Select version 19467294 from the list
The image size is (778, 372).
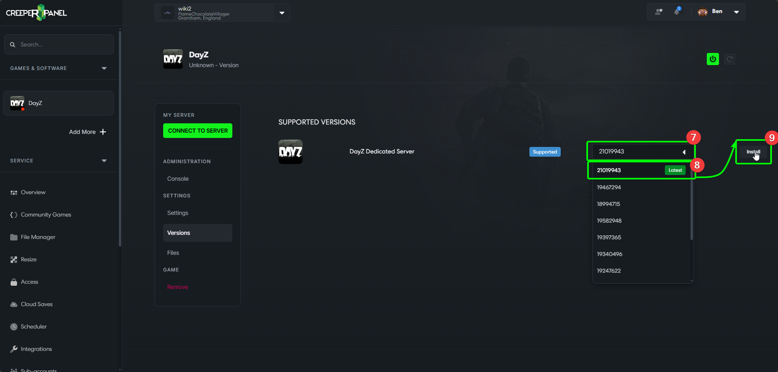[x=609, y=187]
